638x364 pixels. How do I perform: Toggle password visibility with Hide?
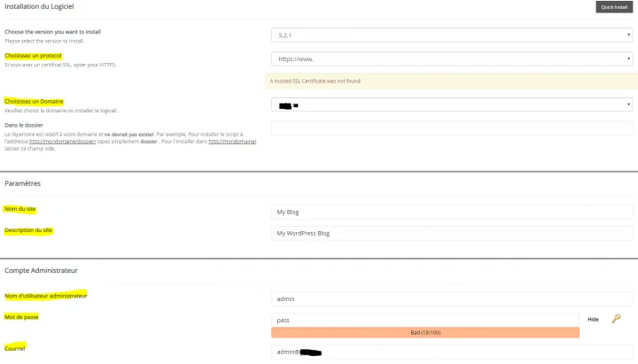[593, 320]
